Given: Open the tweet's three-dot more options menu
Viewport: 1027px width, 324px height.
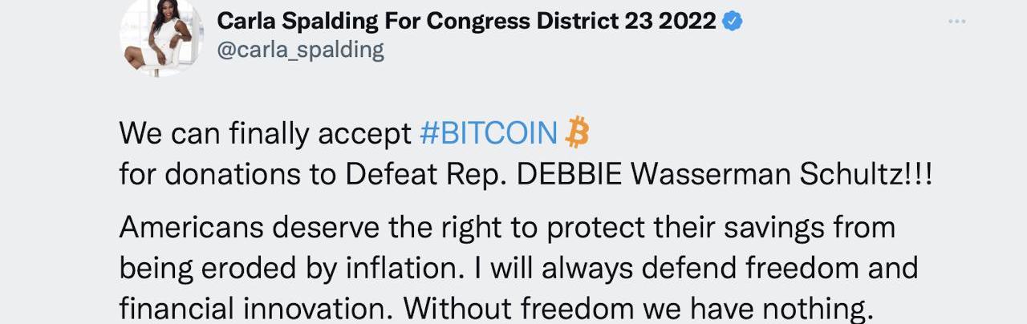Looking at the screenshot, I should (x=956, y=22).
